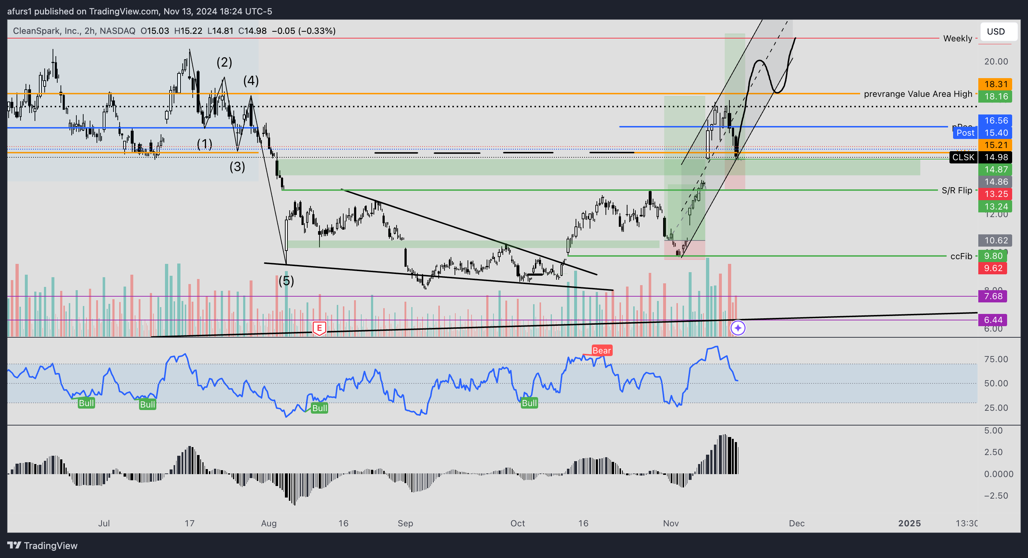Click the afurs1 published header text

coord(140,11)
